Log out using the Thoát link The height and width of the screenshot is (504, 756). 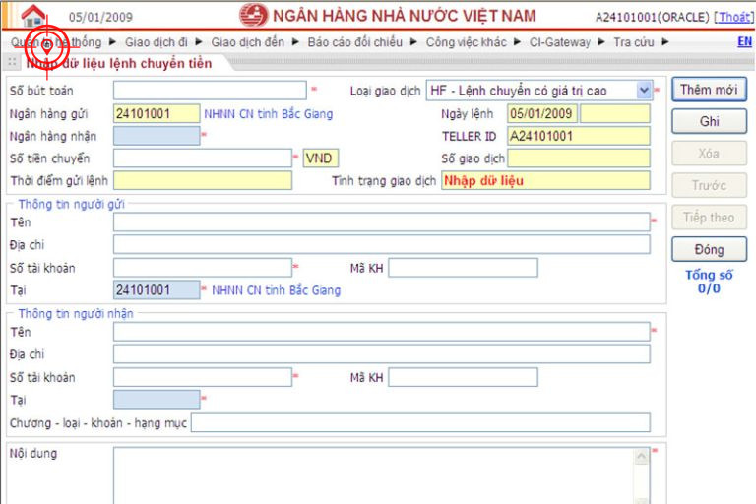click(x=733, y=17)
